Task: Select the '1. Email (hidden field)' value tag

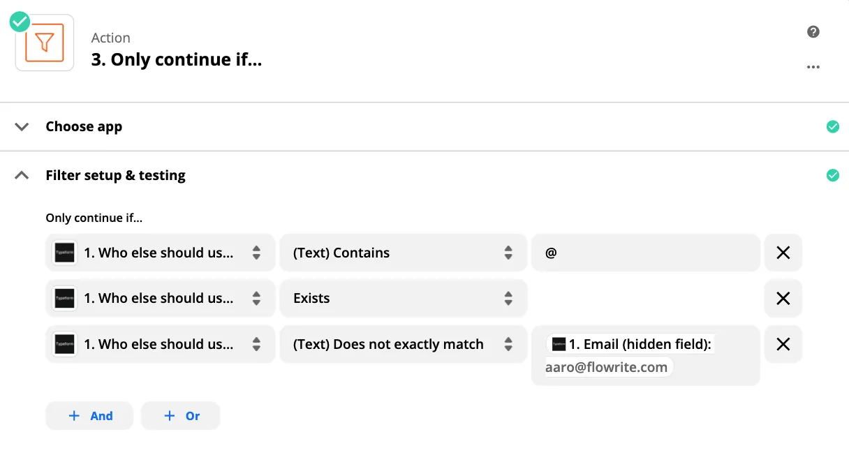Action: click(628, 344)
